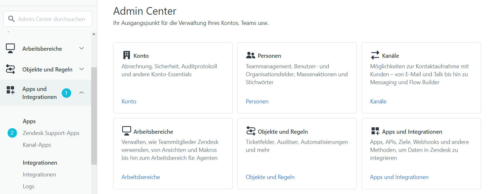Click the 'Verwalten, wie Teammitglieder Zendesk' description
Viewport: 499px width, 194px height.
point(170,150)
